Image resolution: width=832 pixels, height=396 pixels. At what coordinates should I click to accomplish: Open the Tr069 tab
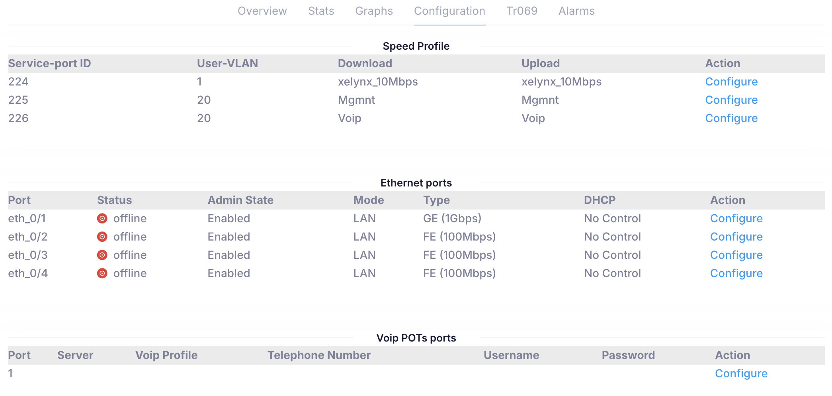click(521, 11)
